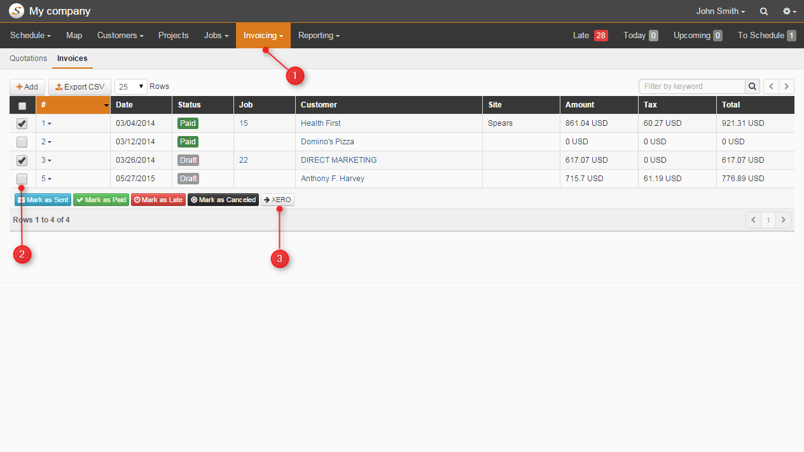Click the Add invoice button
Screen dimensions: 804x452
coord(27,87)
